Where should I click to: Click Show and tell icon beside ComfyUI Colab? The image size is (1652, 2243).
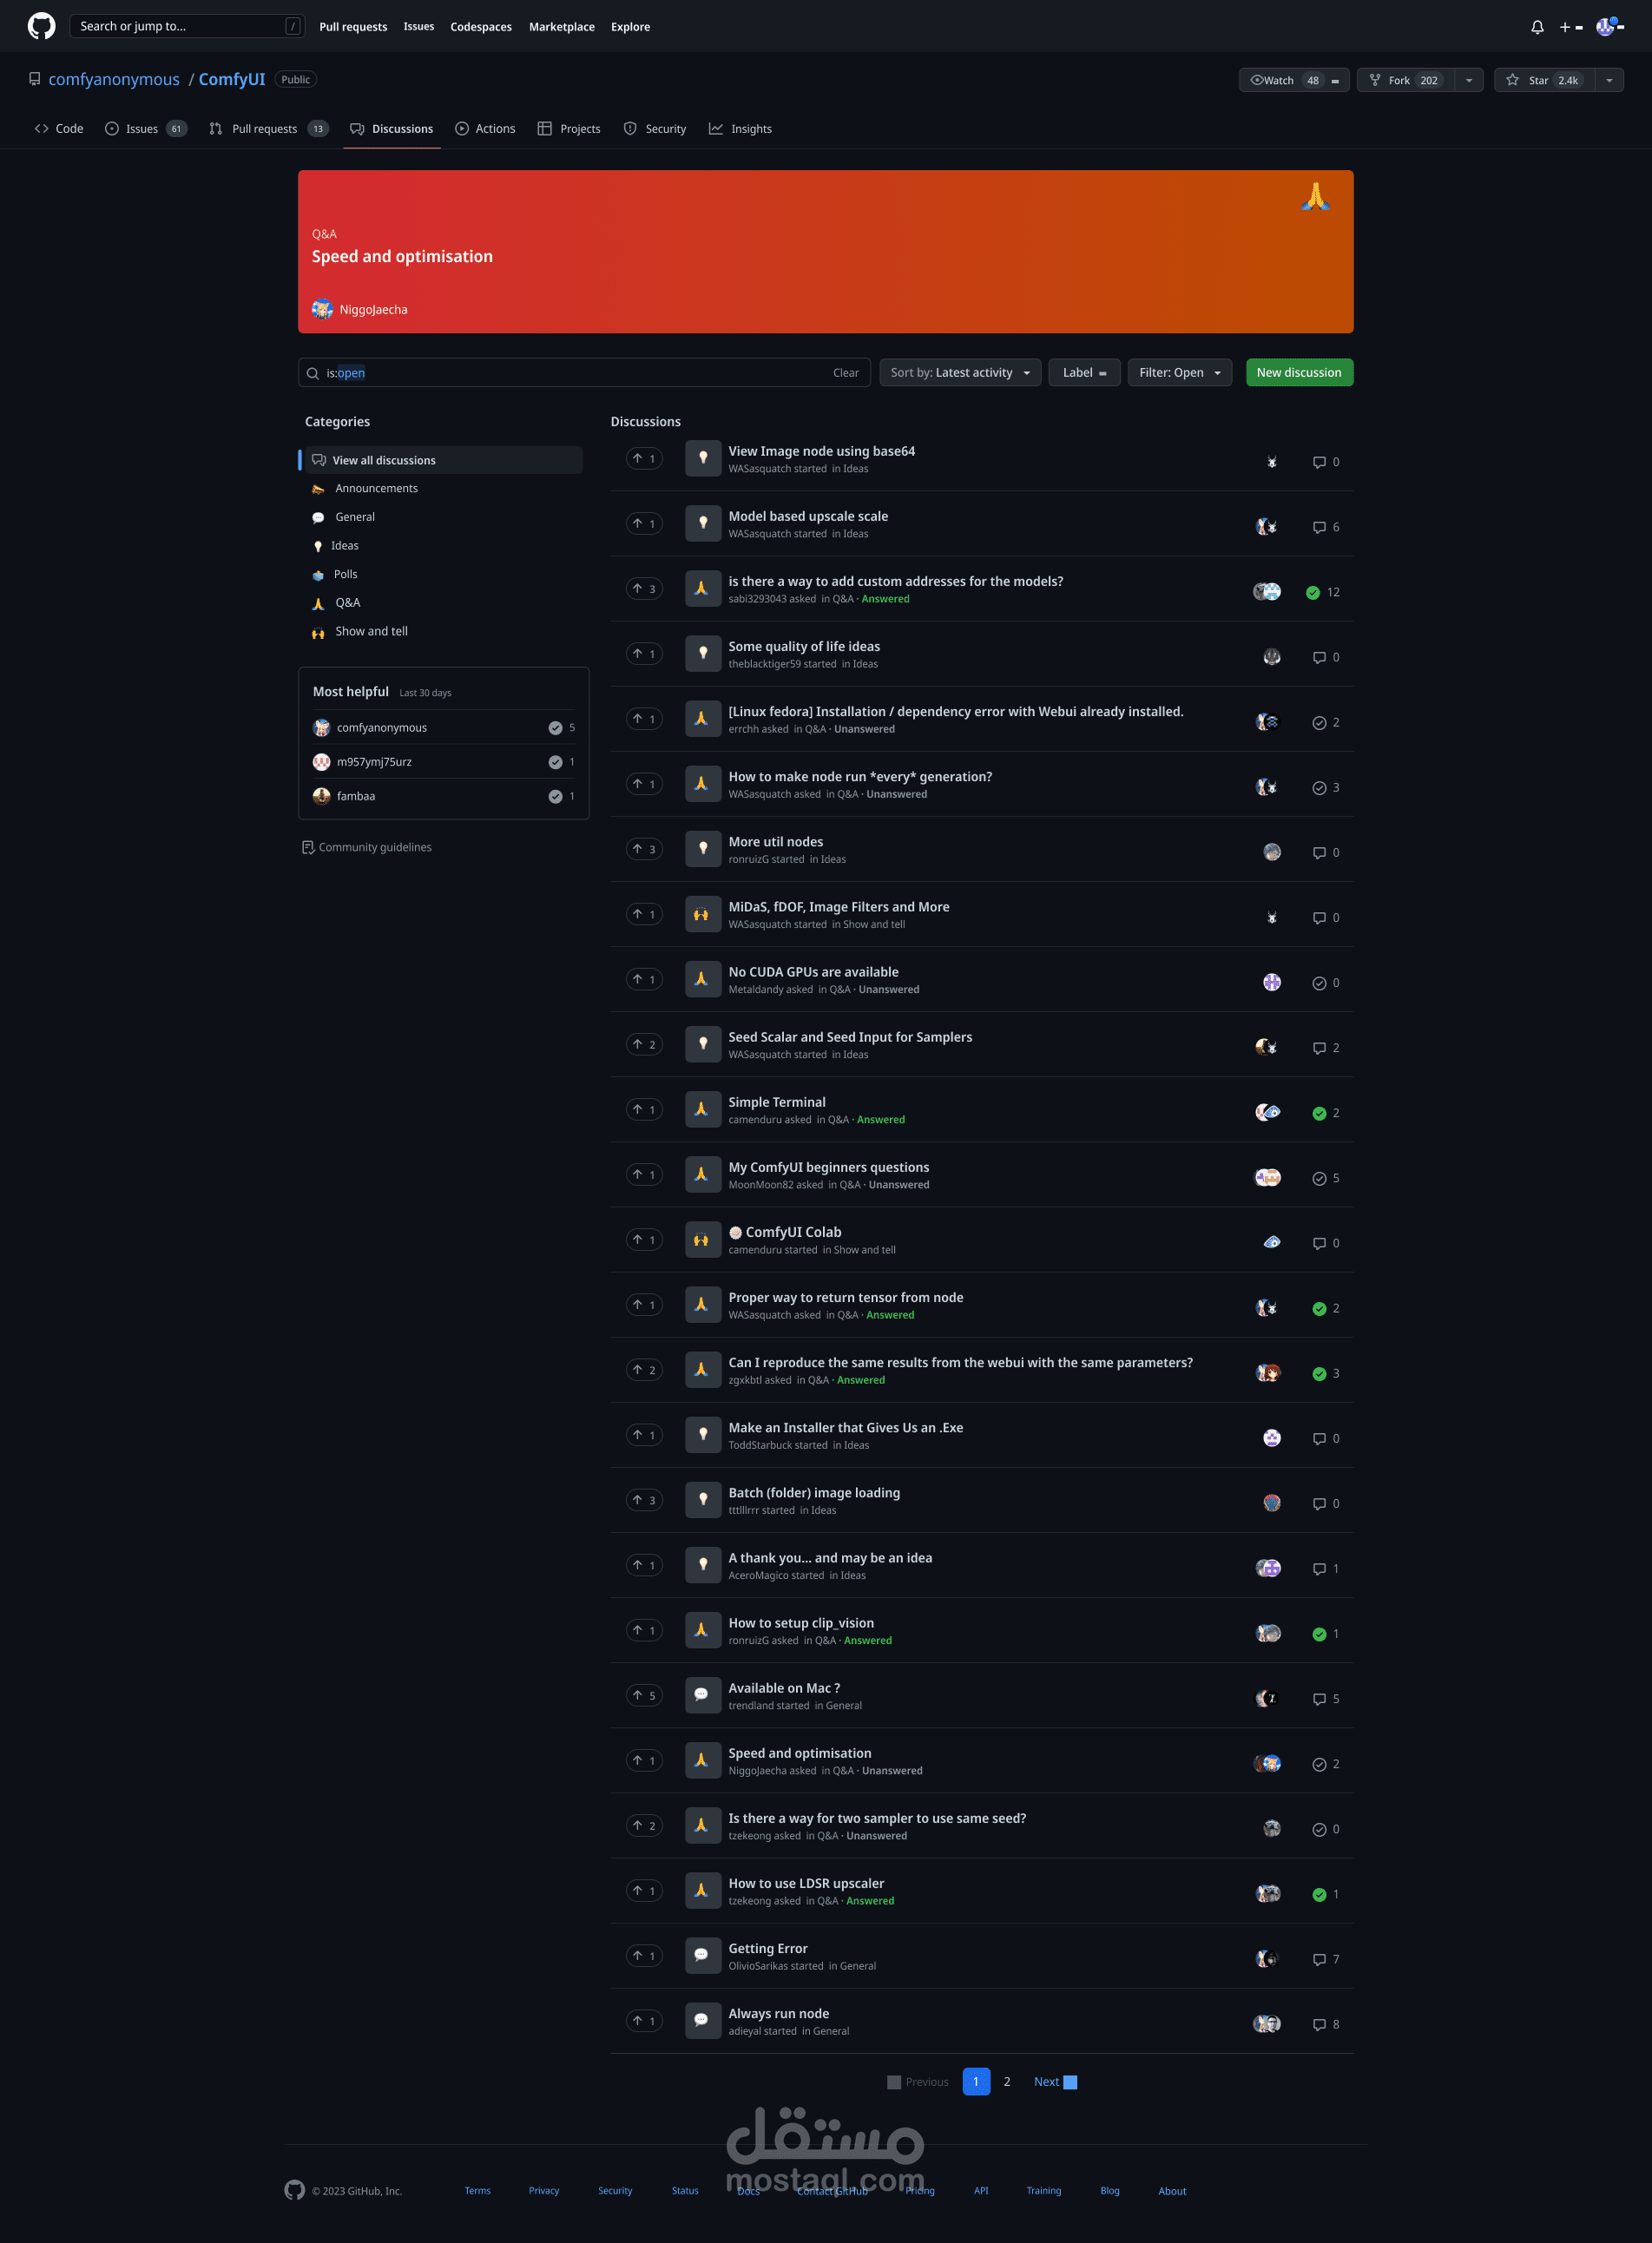click(x=703, y=1240)
